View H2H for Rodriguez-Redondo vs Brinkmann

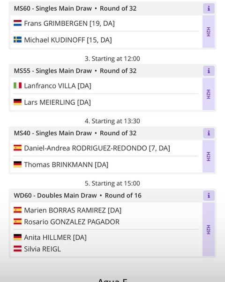209,157
